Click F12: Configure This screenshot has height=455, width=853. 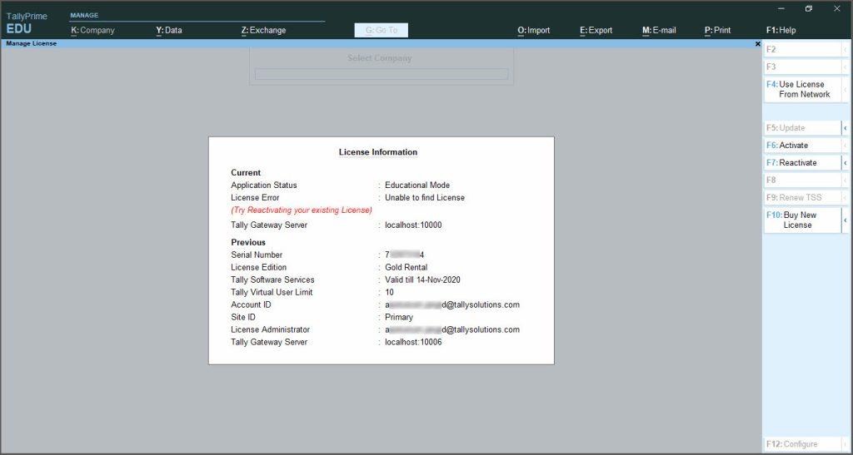(x=803, y=444)
